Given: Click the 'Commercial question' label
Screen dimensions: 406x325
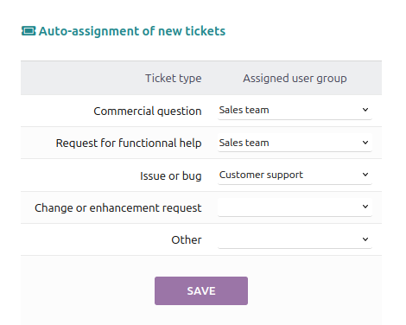Looking at the screenshot, I should (x=148, y=112).
